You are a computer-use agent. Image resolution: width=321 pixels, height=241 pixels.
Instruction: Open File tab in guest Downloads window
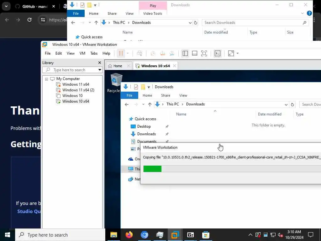point(129,95)
